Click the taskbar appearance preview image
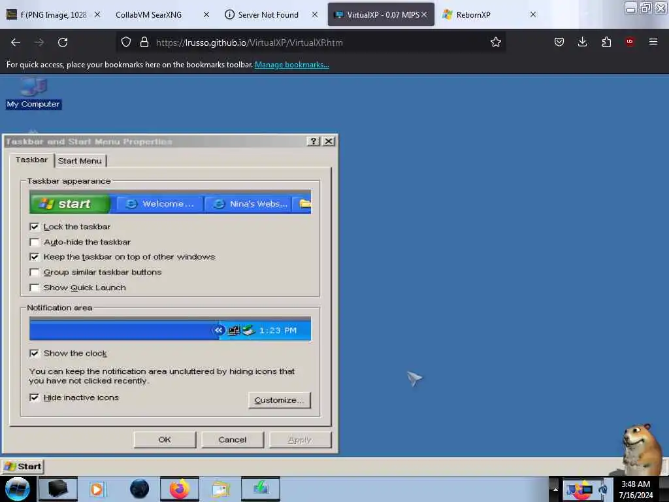The image size is (669, 502). pyautogui.click(x=171, y=202)
